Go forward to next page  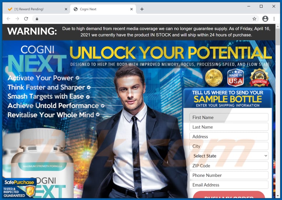(17, 19)
